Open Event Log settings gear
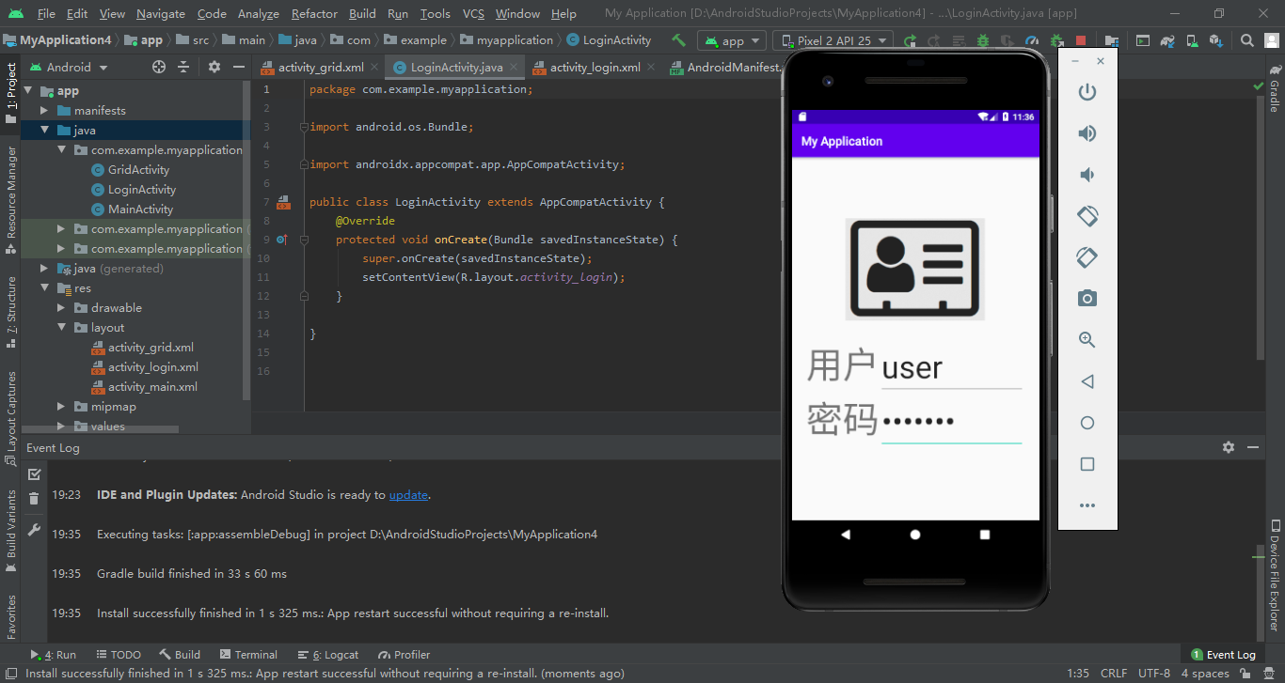The height and width of the screenshot is (683, 1285). coord(1228,447)
